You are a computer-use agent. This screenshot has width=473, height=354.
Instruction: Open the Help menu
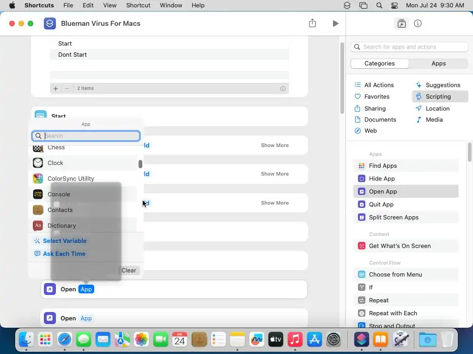[198, 6]
